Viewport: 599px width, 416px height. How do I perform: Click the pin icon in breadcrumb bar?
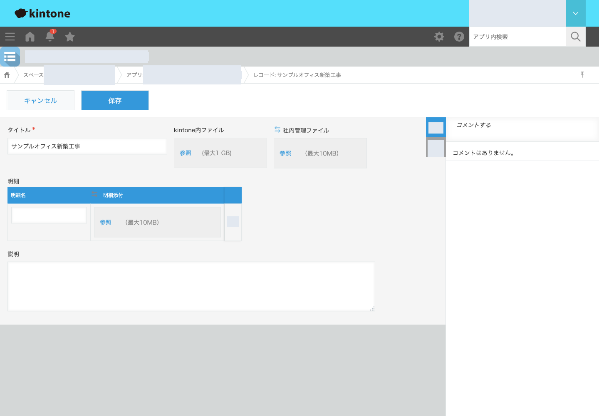click(x=582, y=74)
